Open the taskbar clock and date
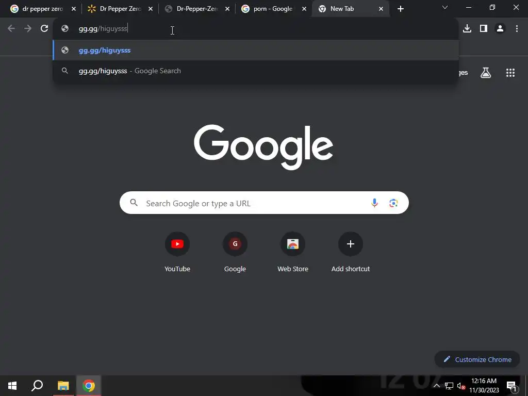 tap(484, 386)
